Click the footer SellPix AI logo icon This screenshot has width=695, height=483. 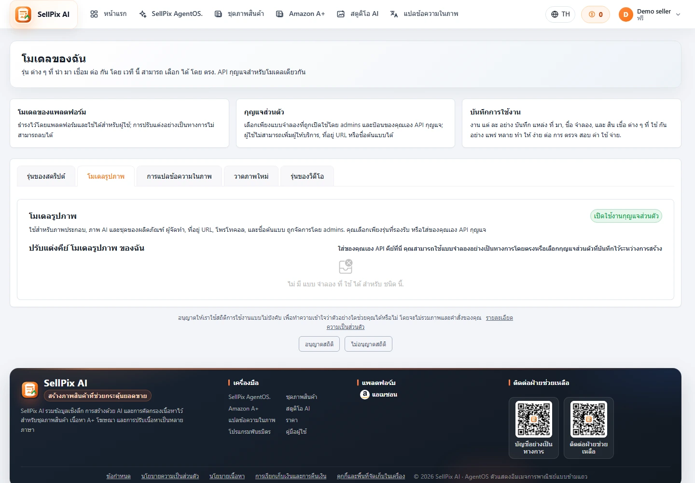coord(30,390)
